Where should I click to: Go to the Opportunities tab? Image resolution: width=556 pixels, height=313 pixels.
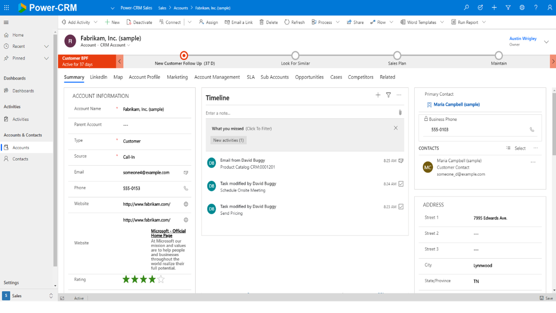click(309, 77)
